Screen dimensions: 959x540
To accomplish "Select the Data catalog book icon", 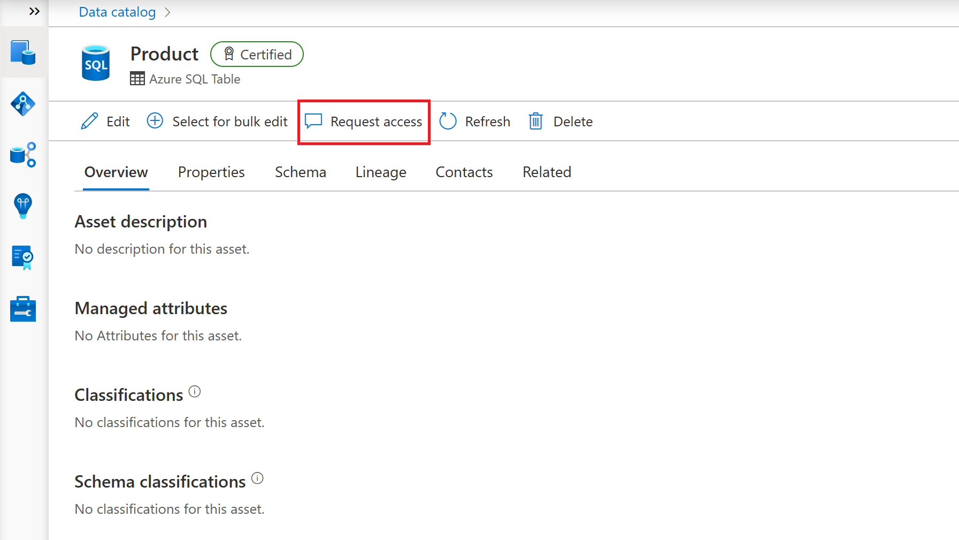I will [22, 52].
